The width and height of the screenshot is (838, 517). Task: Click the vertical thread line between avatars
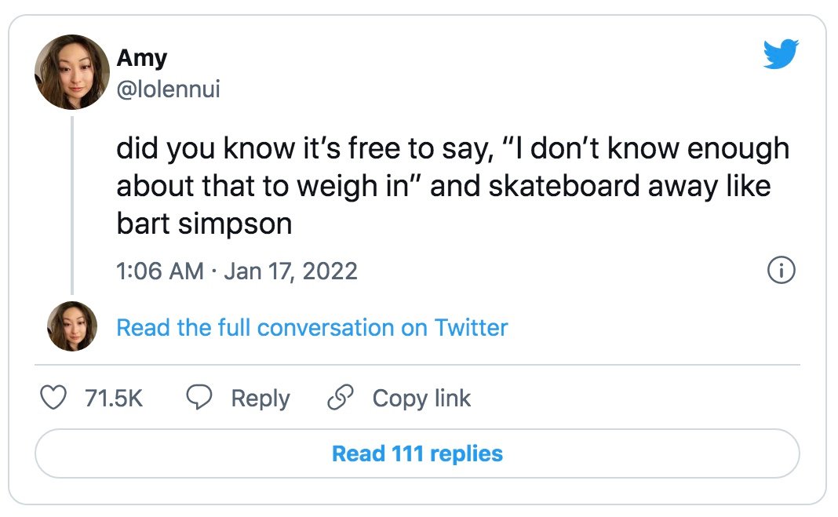point(72,206)
